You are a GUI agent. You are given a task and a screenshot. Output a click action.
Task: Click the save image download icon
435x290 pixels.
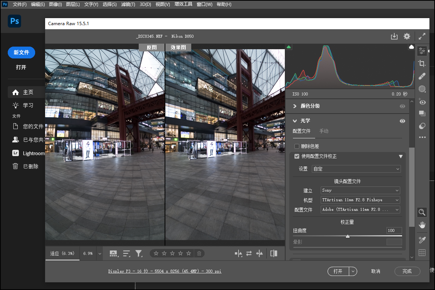tap(394, 36)
